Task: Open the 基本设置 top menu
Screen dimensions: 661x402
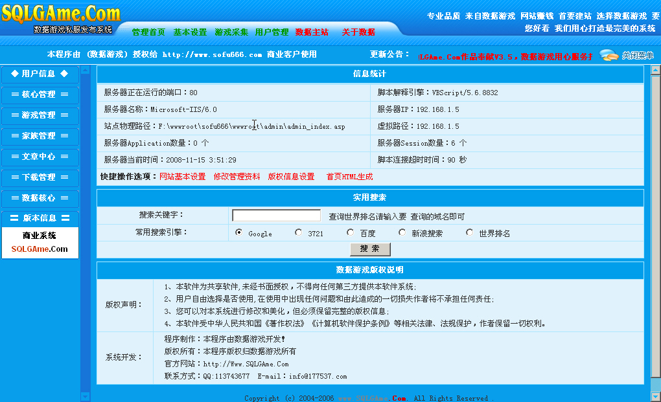Action: (190, 32)
